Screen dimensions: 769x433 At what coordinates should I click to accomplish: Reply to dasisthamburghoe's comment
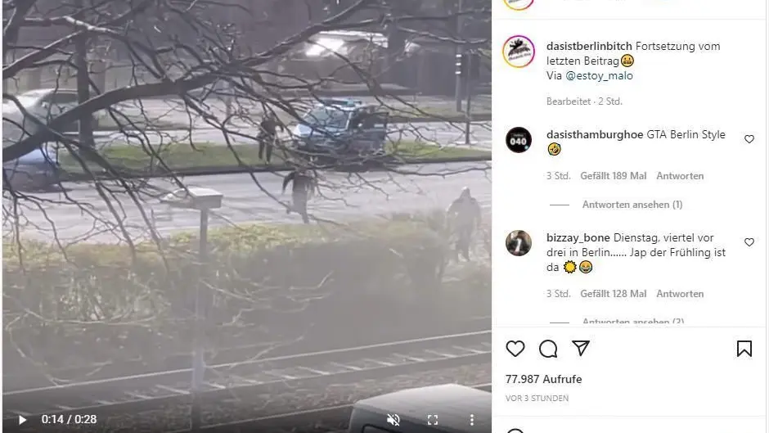(x=680, y=176)
